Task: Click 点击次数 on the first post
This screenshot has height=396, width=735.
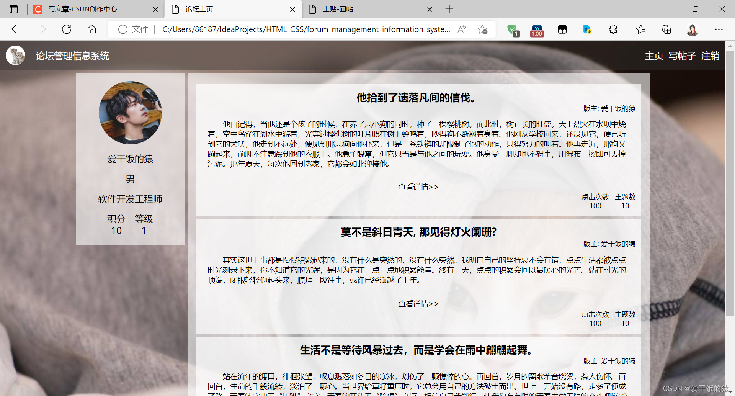Action: 595,197
